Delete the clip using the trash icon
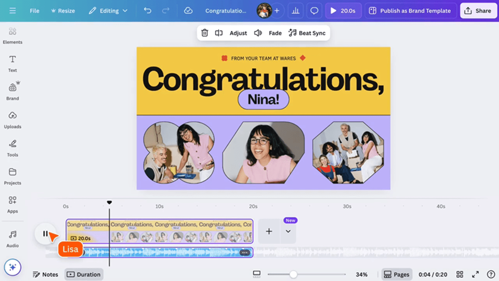 [x=205, y=32]
